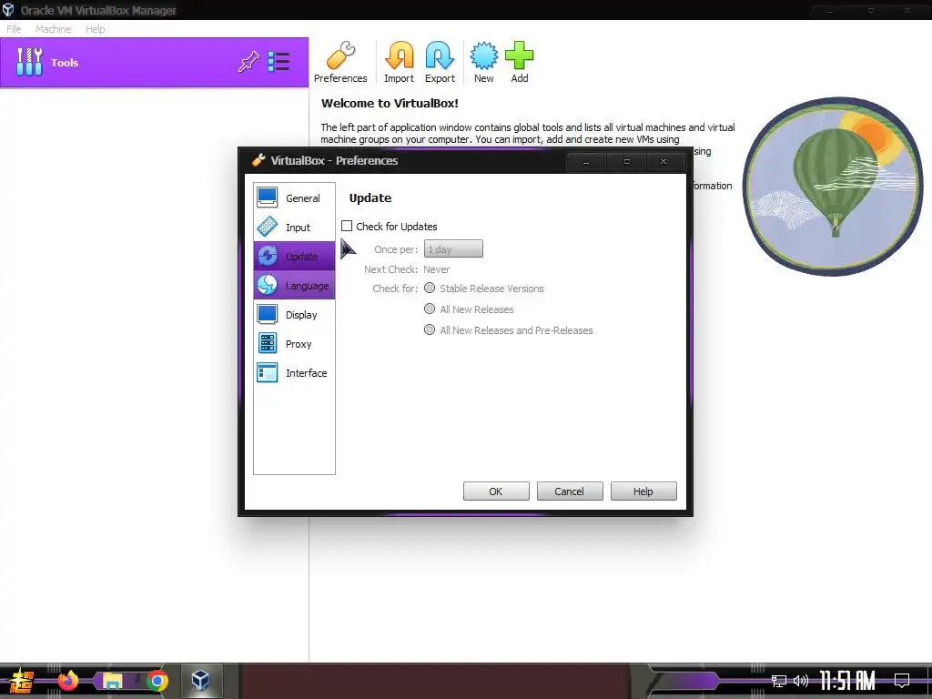Click the green Add machine icon
932x699 pixels.
coord(520,63)
